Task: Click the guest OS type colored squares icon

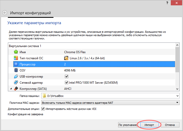Action: tap(16, 58)
